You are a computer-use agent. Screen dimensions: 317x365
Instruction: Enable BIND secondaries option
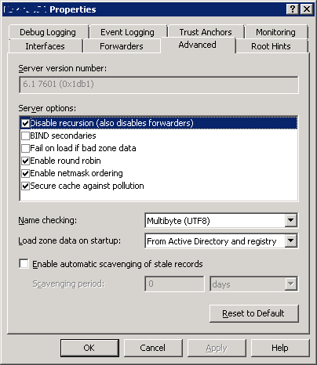25,136
